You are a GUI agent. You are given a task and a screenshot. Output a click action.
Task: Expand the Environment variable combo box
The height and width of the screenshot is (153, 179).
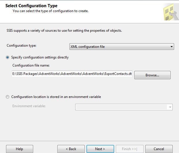pos(121,107)
